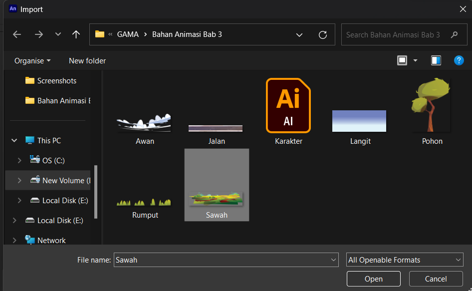This screenshot has width=472, height=291.
Task: Select the Jalan road thumbnail
Action: [216, 128]
